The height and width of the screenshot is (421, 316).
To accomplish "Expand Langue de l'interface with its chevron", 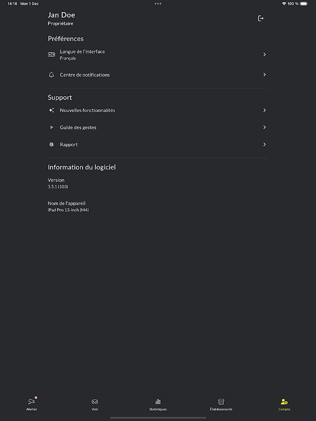I will 264,55.
